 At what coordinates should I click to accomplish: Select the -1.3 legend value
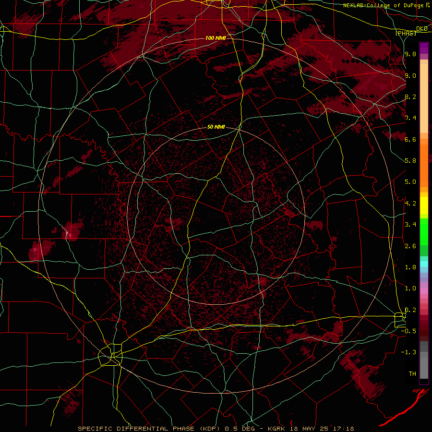click(x=408, y=352)
